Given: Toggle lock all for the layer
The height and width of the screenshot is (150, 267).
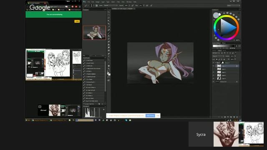Looking at the screenshot, I should point(224,59).
